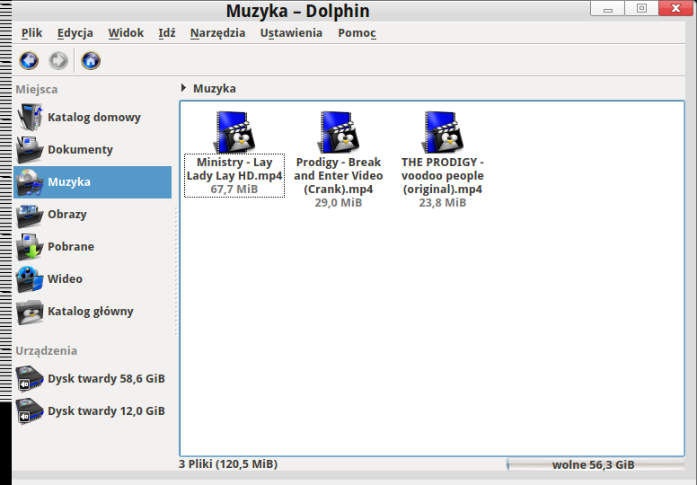
Task: Go to home folder via Home toolbar icon
Action: [x=91, y=60]
